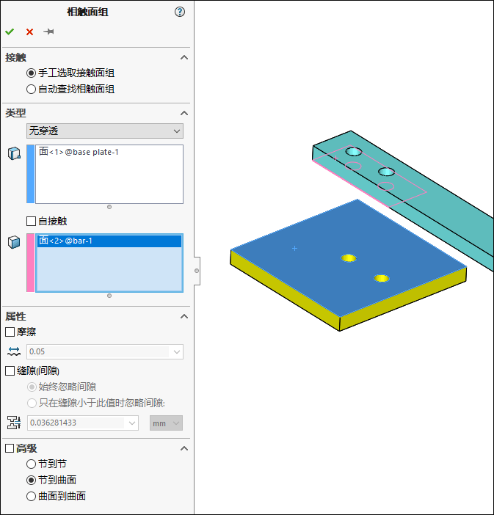Click the friction coefficient icon
The height and width of the screenshot is (515, 494).
tap(14, 351)
